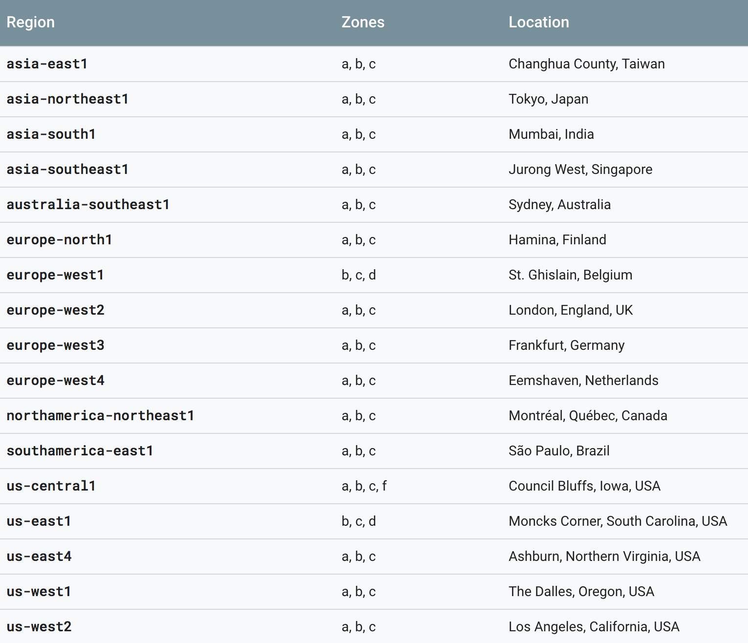The image size is (748, 643).
Task: Select the europe-west4 region cell
Action: click(55, 381)
